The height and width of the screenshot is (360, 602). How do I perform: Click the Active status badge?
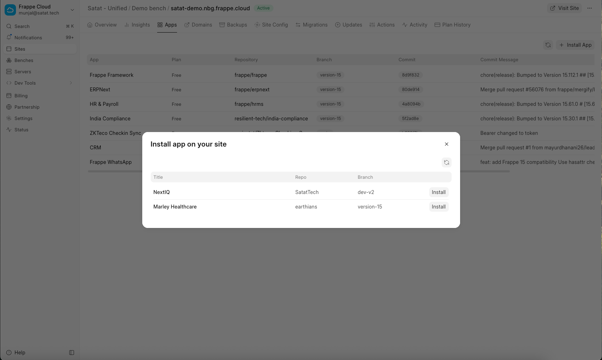[x=263, y=8]
